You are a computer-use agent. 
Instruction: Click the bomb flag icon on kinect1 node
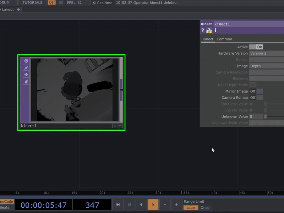[x=26, y=82]
